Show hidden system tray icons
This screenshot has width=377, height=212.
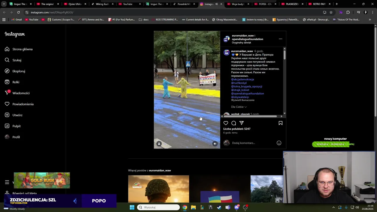(x=333, y=207)
